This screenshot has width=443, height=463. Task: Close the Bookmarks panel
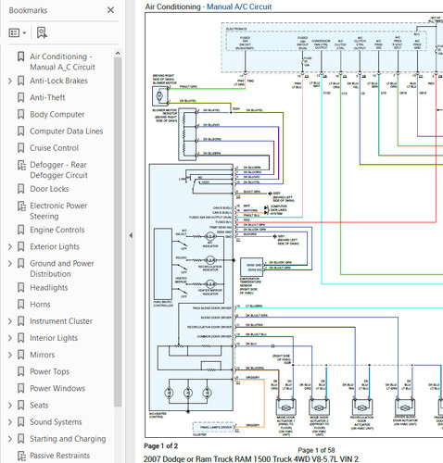[110, 10]
